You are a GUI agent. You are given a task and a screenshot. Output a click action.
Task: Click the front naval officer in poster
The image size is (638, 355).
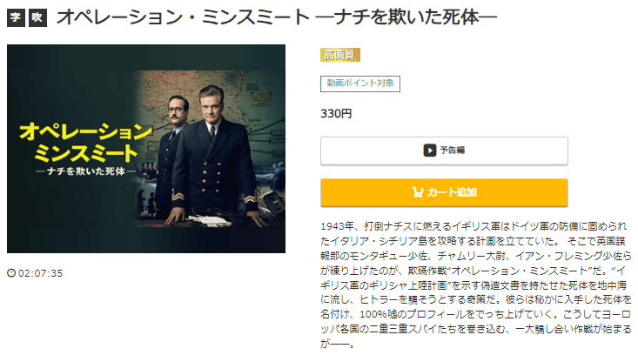point(215,157)
